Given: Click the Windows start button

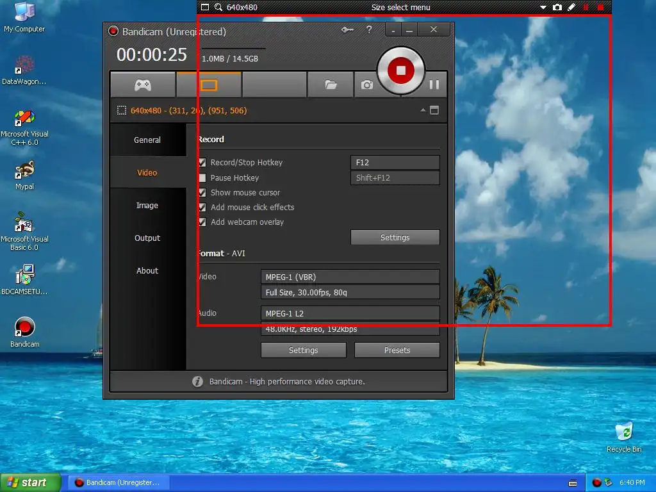Looking at the screenshot, I should tap(30, 482).
